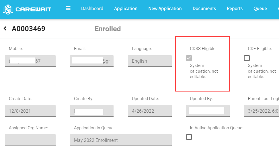Toggle the hamburger menu icon
Viewport: 279px width, 149px height.
pos(68,8)
